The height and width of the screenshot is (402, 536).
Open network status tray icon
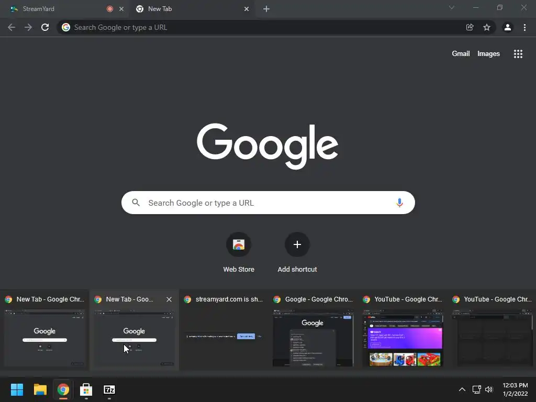coord(476,389)
